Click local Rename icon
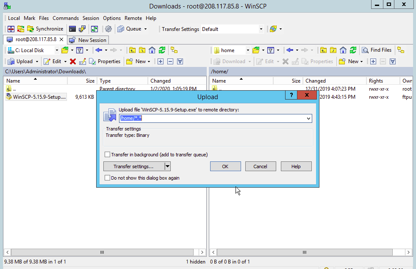 coord(83,61)
